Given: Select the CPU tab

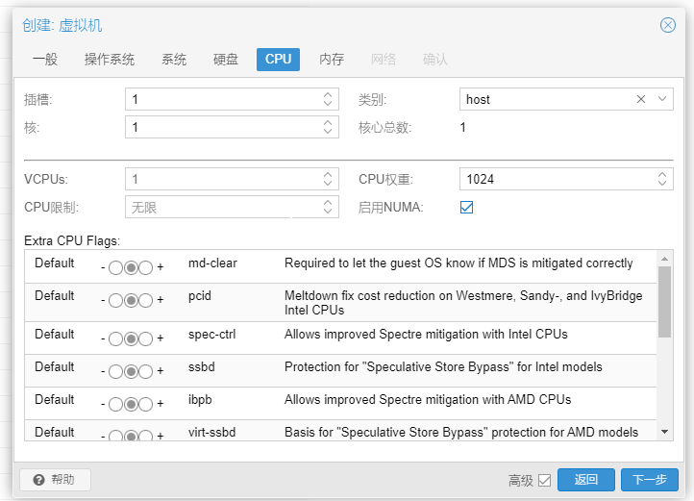Looking at the screenshot, I should (278, 60).
